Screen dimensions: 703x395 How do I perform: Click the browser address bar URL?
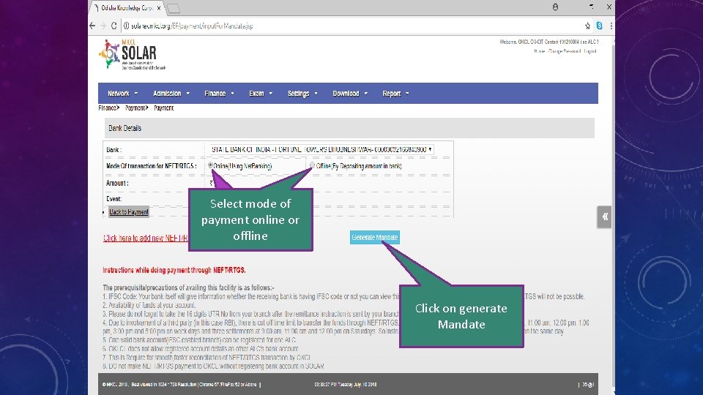(x=192, y=26)
